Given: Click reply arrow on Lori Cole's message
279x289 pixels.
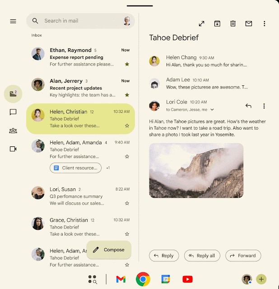Looking at the screenshot, I should (248, 106).
